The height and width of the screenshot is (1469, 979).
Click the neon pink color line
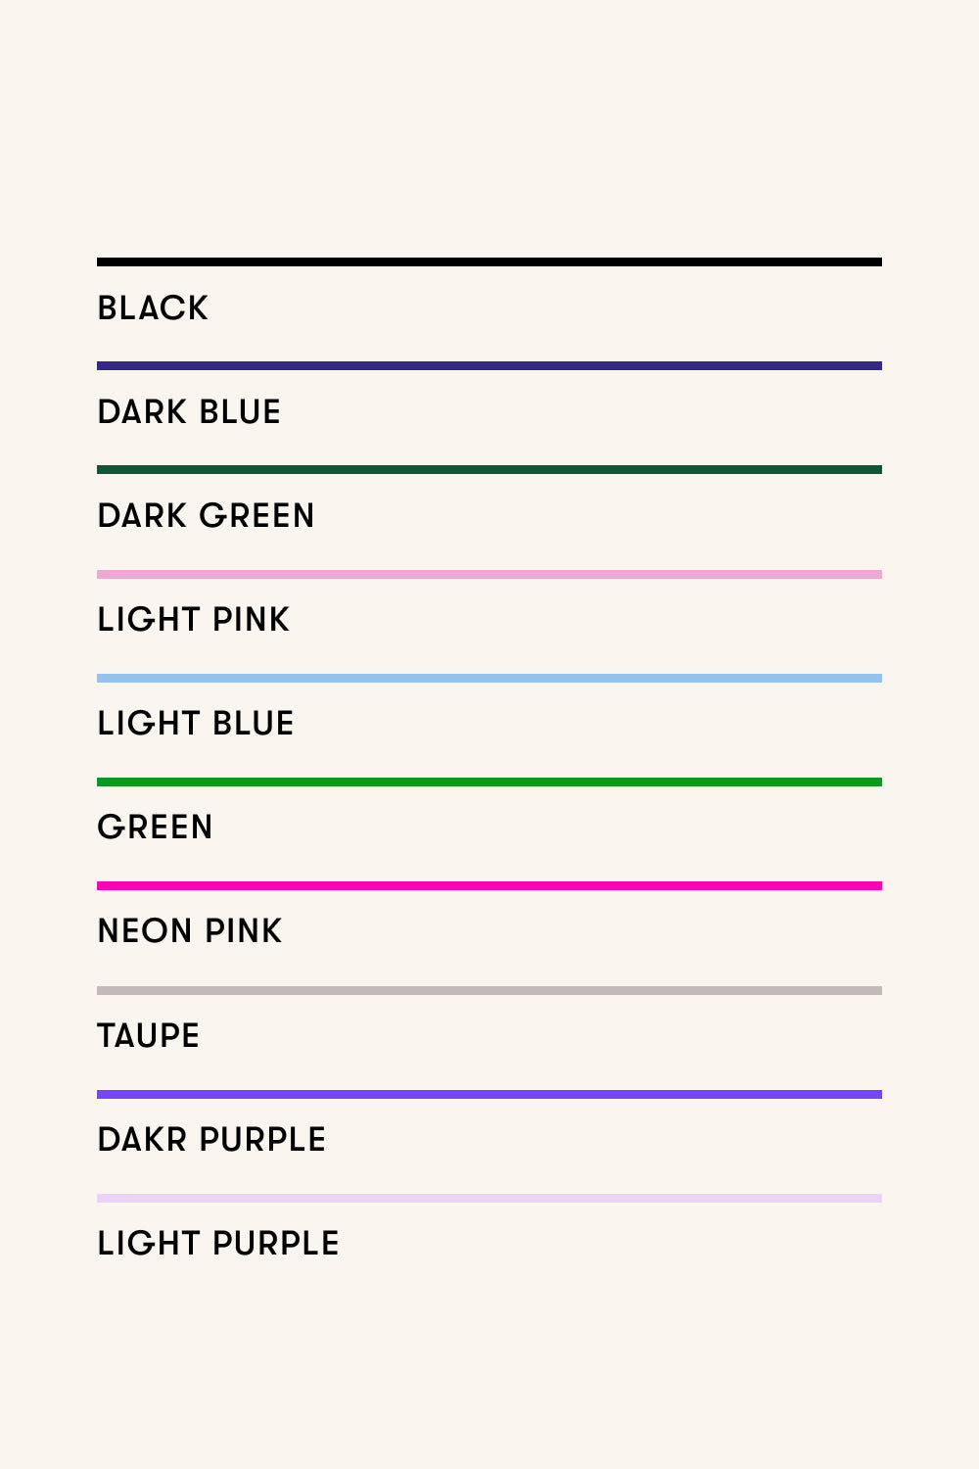click(489, 885)
